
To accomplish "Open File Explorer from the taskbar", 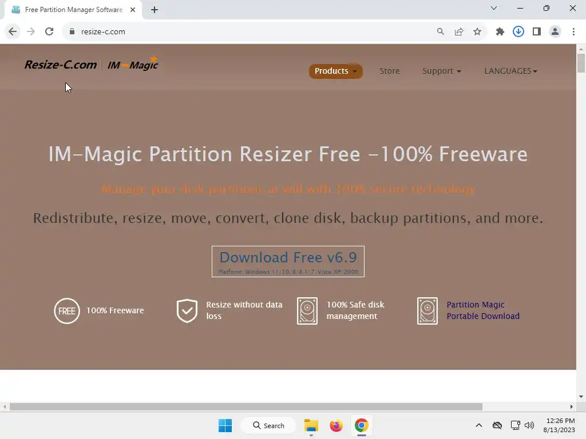I will pos(311,425).
